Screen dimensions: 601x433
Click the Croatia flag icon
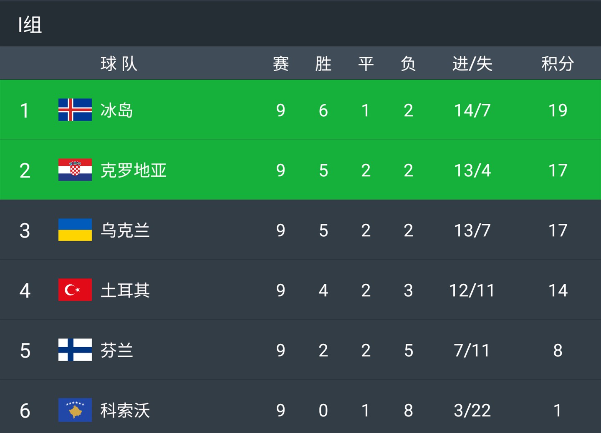[75, 170]
